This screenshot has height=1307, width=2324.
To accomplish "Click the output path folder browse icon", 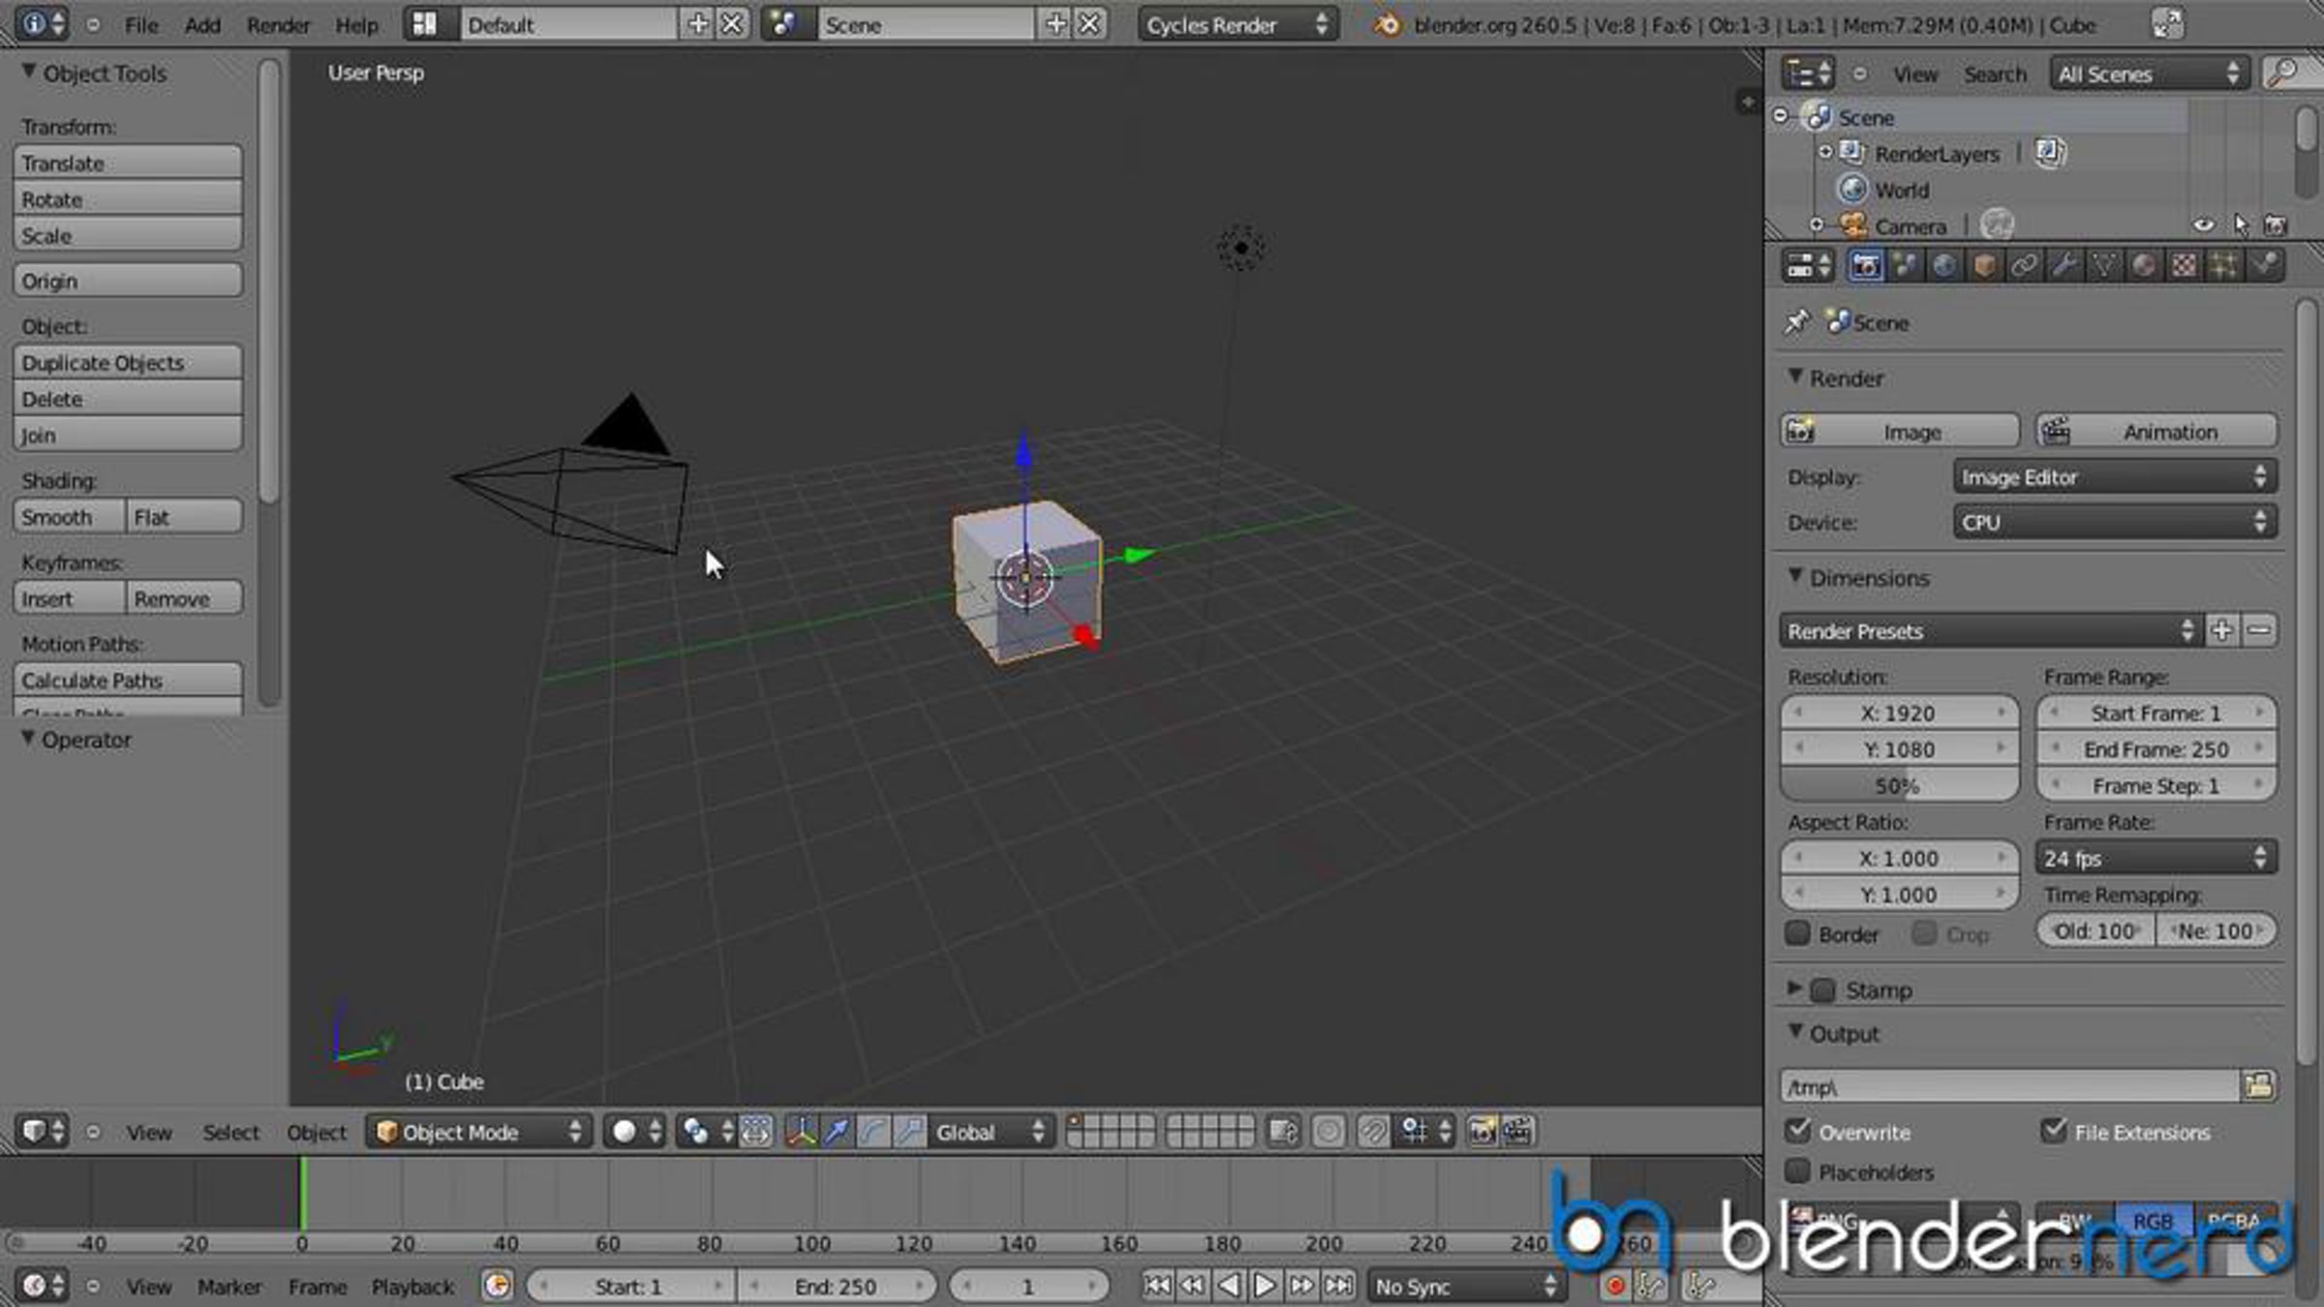I will click(x=2258, y=1085).
